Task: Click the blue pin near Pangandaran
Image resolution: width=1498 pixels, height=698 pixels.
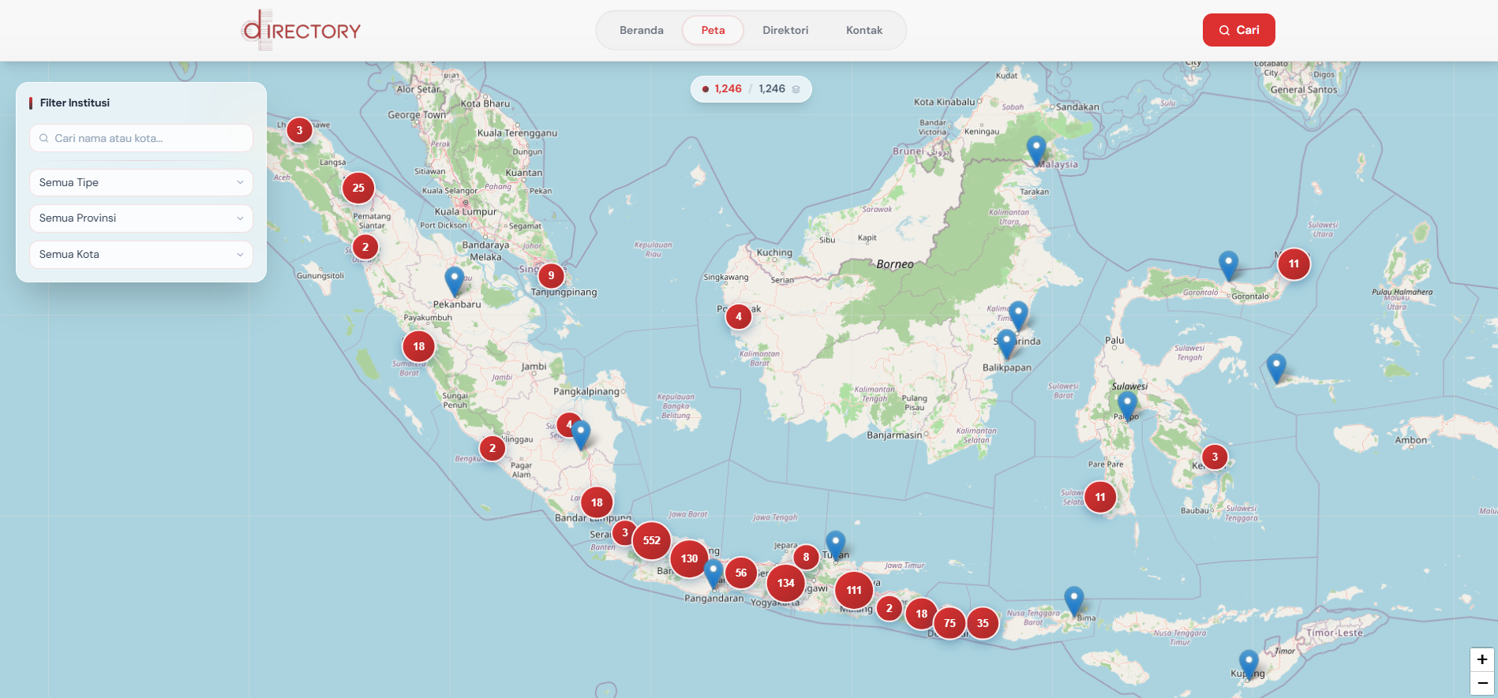Action: click(x=713, y=574)
